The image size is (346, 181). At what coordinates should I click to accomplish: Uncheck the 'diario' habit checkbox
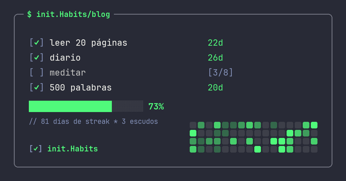tap(37, 58)
